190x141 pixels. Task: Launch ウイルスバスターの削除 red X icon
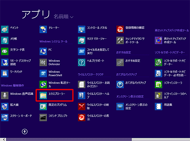pyautogui.click(x=82, y=106)
